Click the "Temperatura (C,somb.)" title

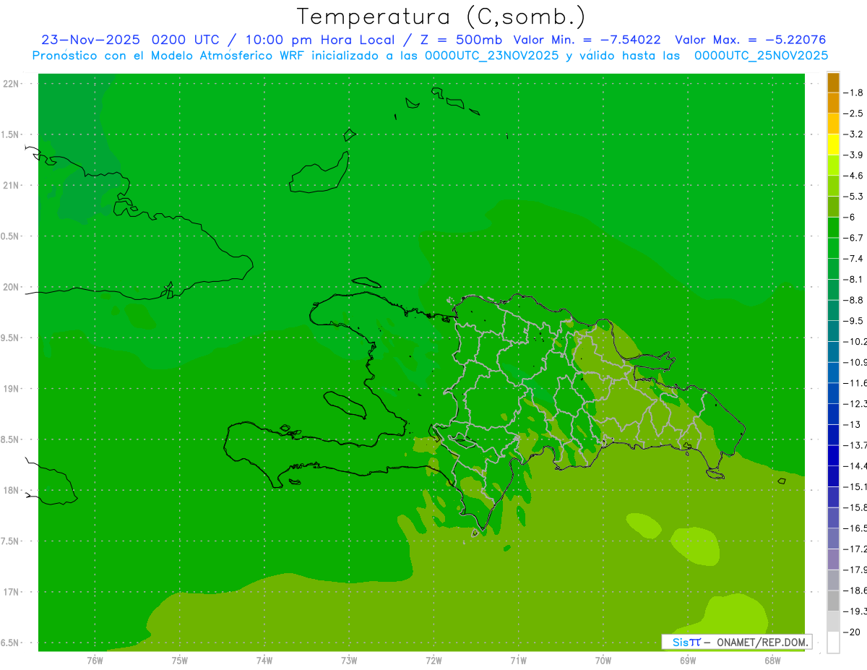coord(441,17)
